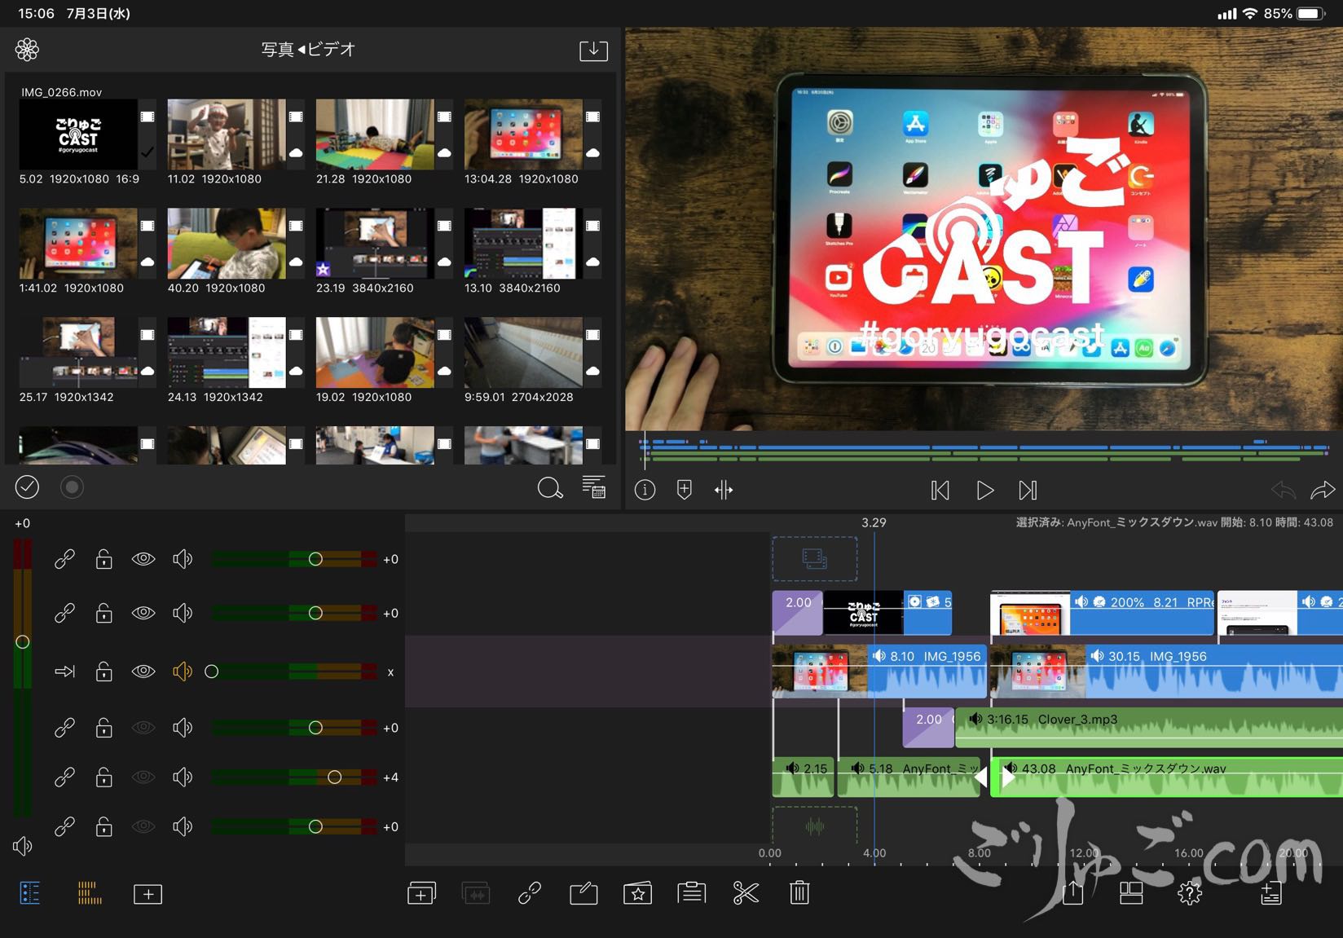This screenshot has height=938, width=1343.
Task: Switch to the track headers list view tab
Action: (29, 893)
